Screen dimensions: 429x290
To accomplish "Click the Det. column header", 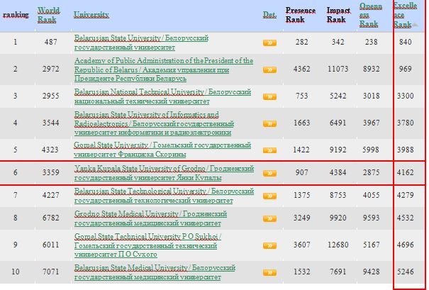I will pos(269,14).
